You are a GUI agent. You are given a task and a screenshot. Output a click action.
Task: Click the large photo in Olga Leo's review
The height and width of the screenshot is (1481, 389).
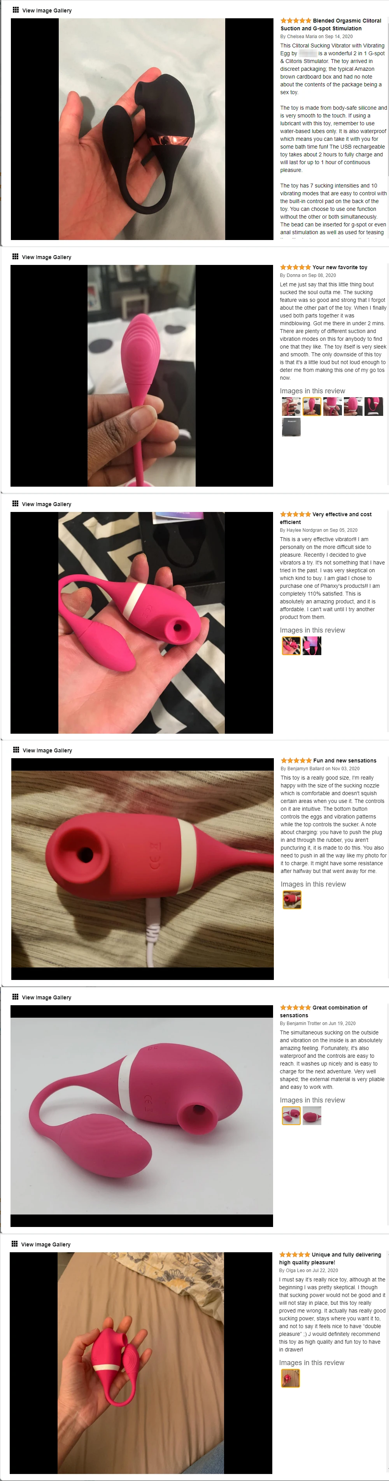coord(141,1363)
